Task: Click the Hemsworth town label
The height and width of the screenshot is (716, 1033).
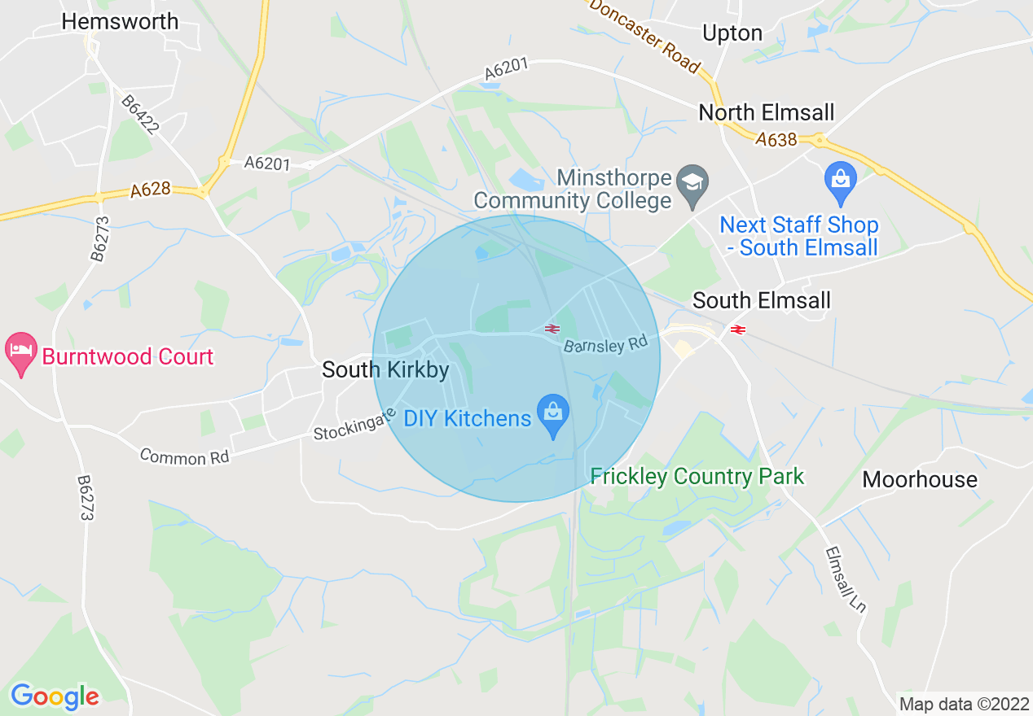Action: coord(120,22)
